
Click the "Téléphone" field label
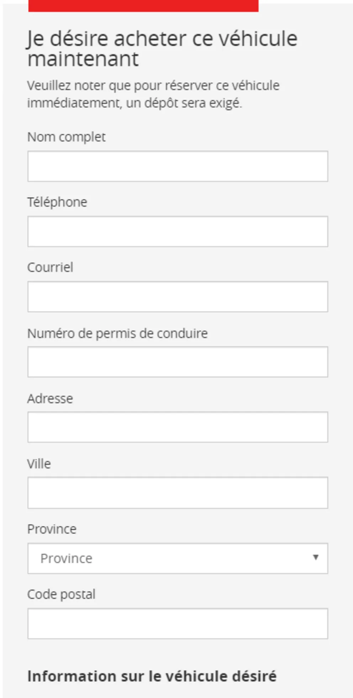coord(57,202)
